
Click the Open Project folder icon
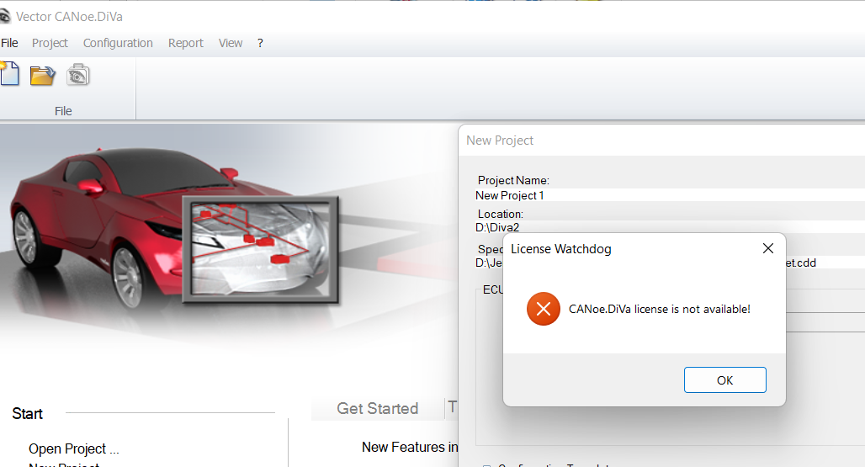click(x=42, y=75)
